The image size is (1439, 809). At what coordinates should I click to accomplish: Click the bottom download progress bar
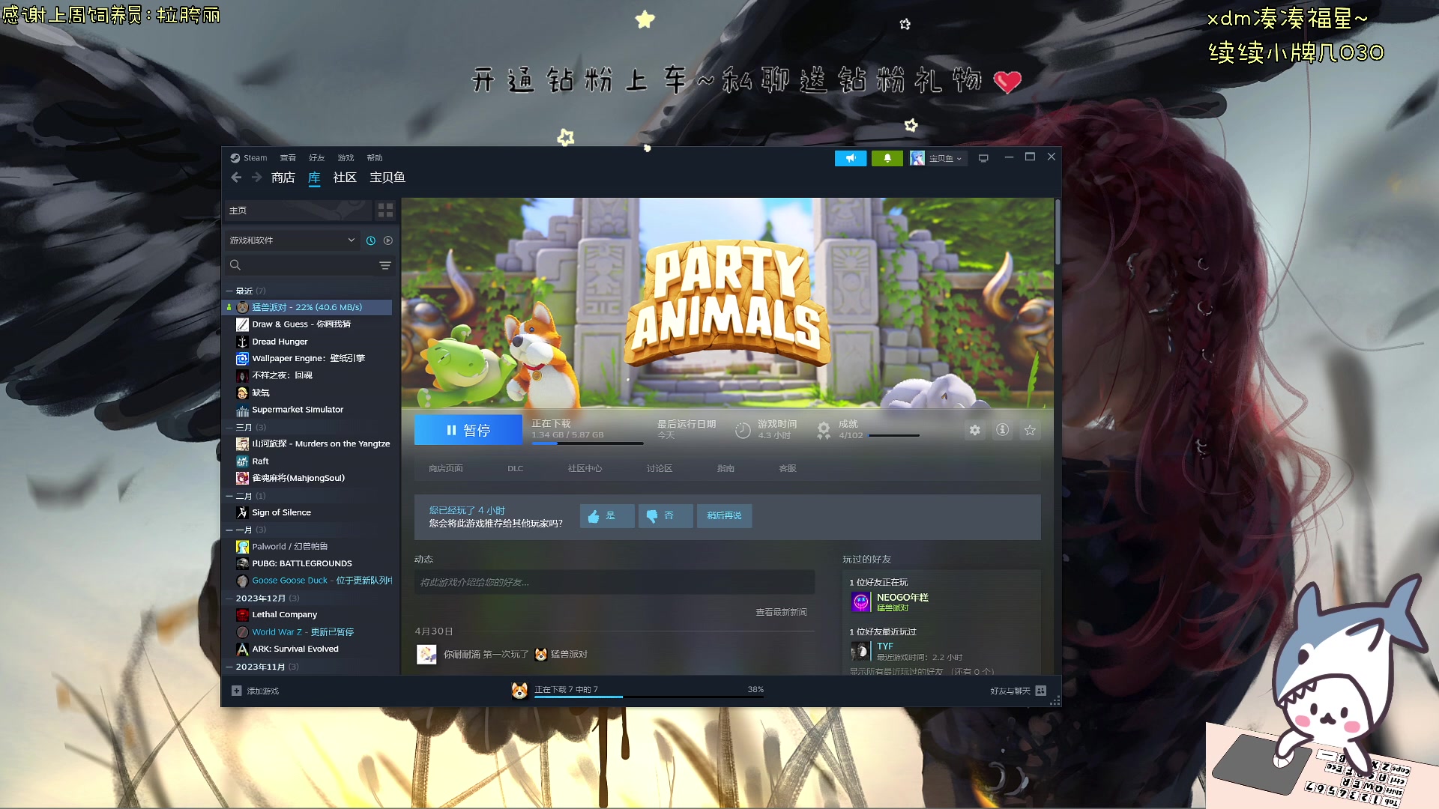point(648,696)
